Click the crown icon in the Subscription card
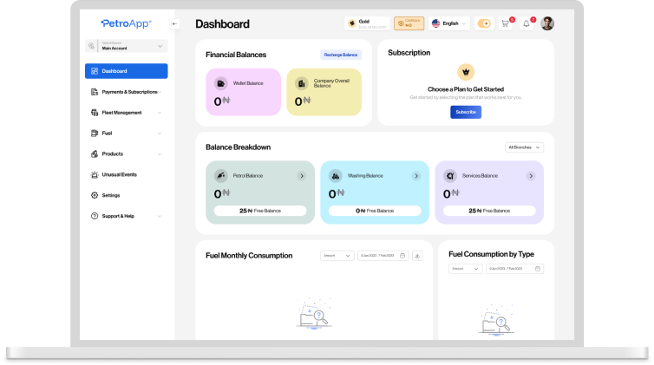This screenshot has height=365, width=654. pyautogui.click(x=466, y=72)
